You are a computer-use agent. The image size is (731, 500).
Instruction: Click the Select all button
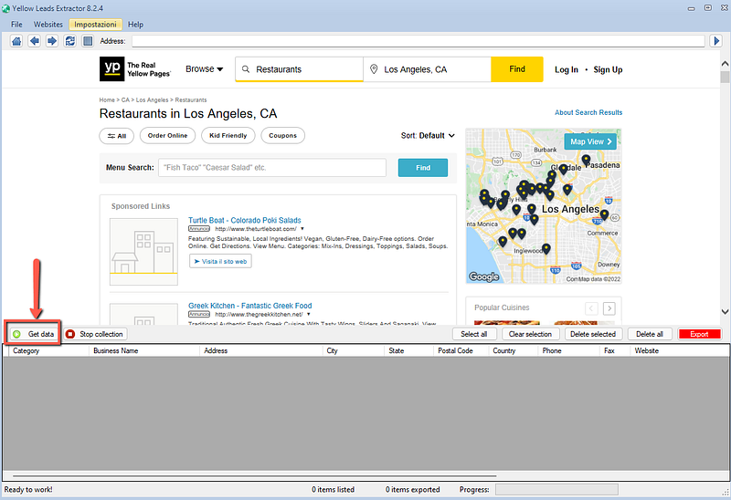click(473, 334)
